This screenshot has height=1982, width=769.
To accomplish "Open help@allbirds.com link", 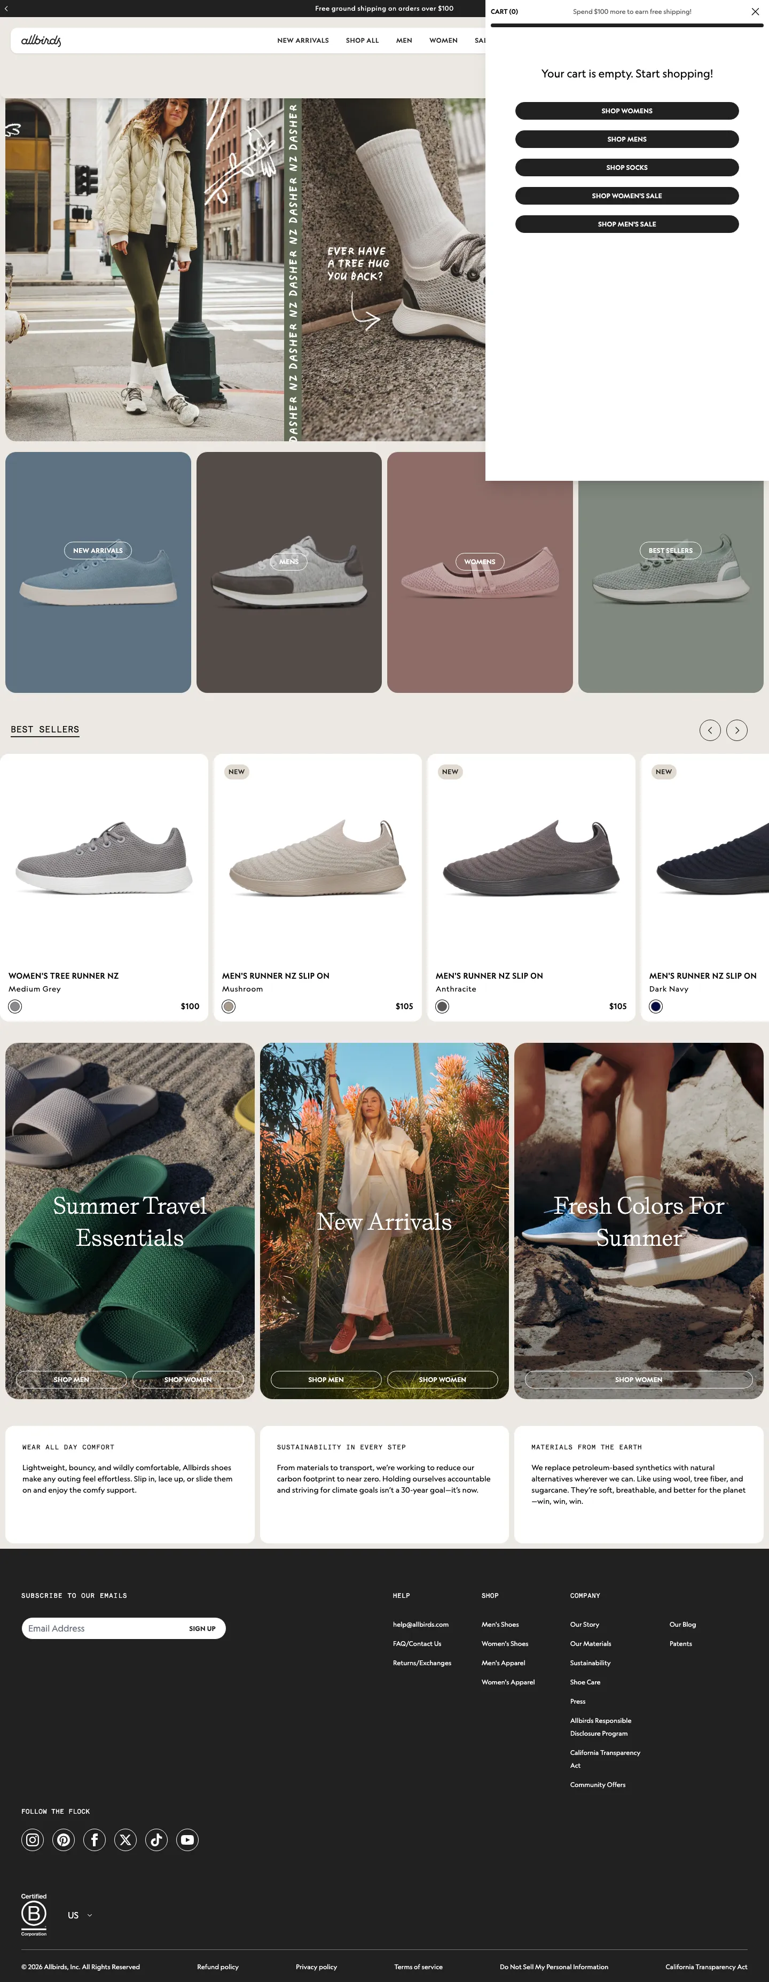I will pyautogui.click(x=421, y=1624).
